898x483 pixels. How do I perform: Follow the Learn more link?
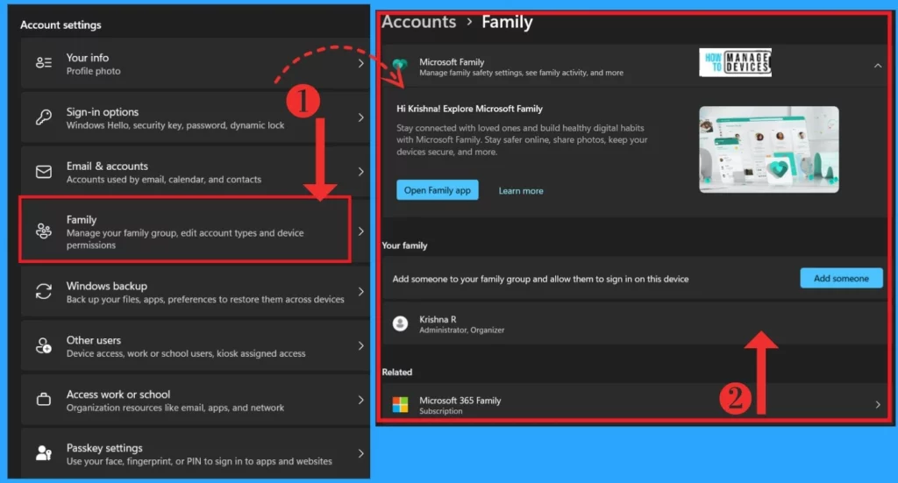[x=521, y=190]
